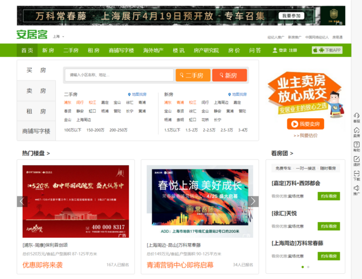
Task: Open the 优惠即将来袭 link
Action: pos(42,265)
